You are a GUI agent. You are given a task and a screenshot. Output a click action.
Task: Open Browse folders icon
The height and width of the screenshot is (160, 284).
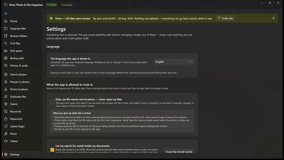pyautogui.click(x=6, y=36)
